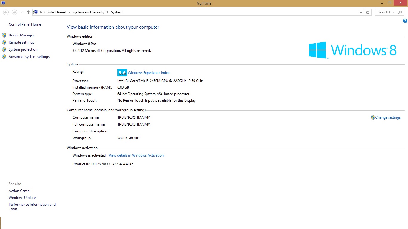Select the System breadcrumb in address bar
408x229 pixels.
[117, 12]
